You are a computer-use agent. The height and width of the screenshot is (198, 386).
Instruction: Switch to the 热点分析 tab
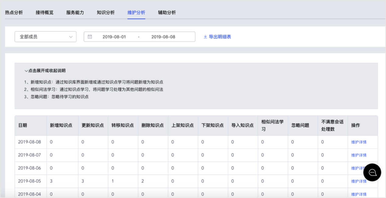[x=14, y=12]
